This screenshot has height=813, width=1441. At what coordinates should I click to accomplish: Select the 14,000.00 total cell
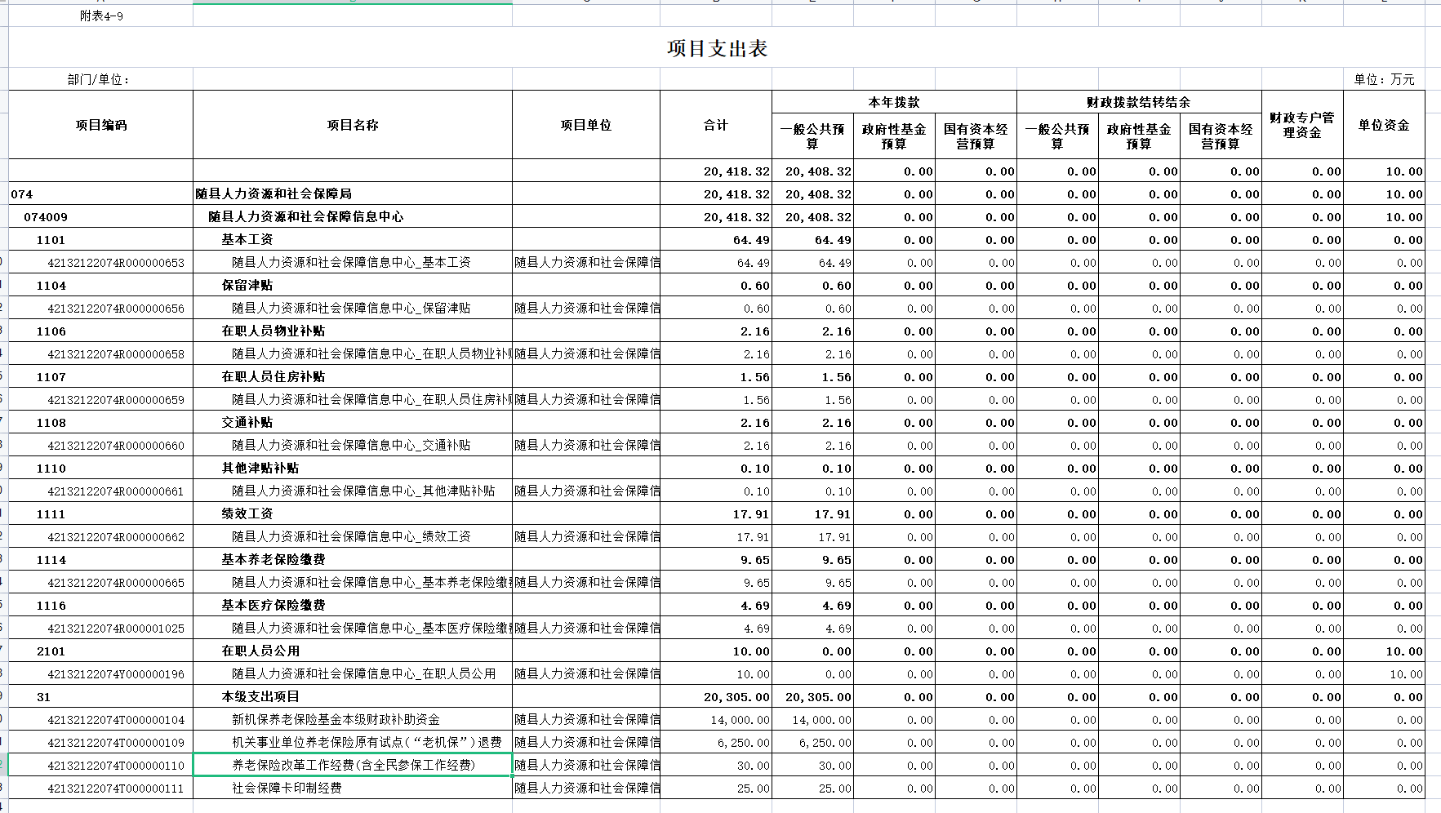tap(716, 720)
